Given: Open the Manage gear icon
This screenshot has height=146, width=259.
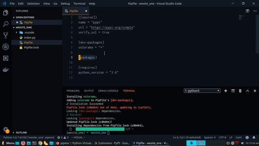Looking at the screenshot, I should point(6,130).
